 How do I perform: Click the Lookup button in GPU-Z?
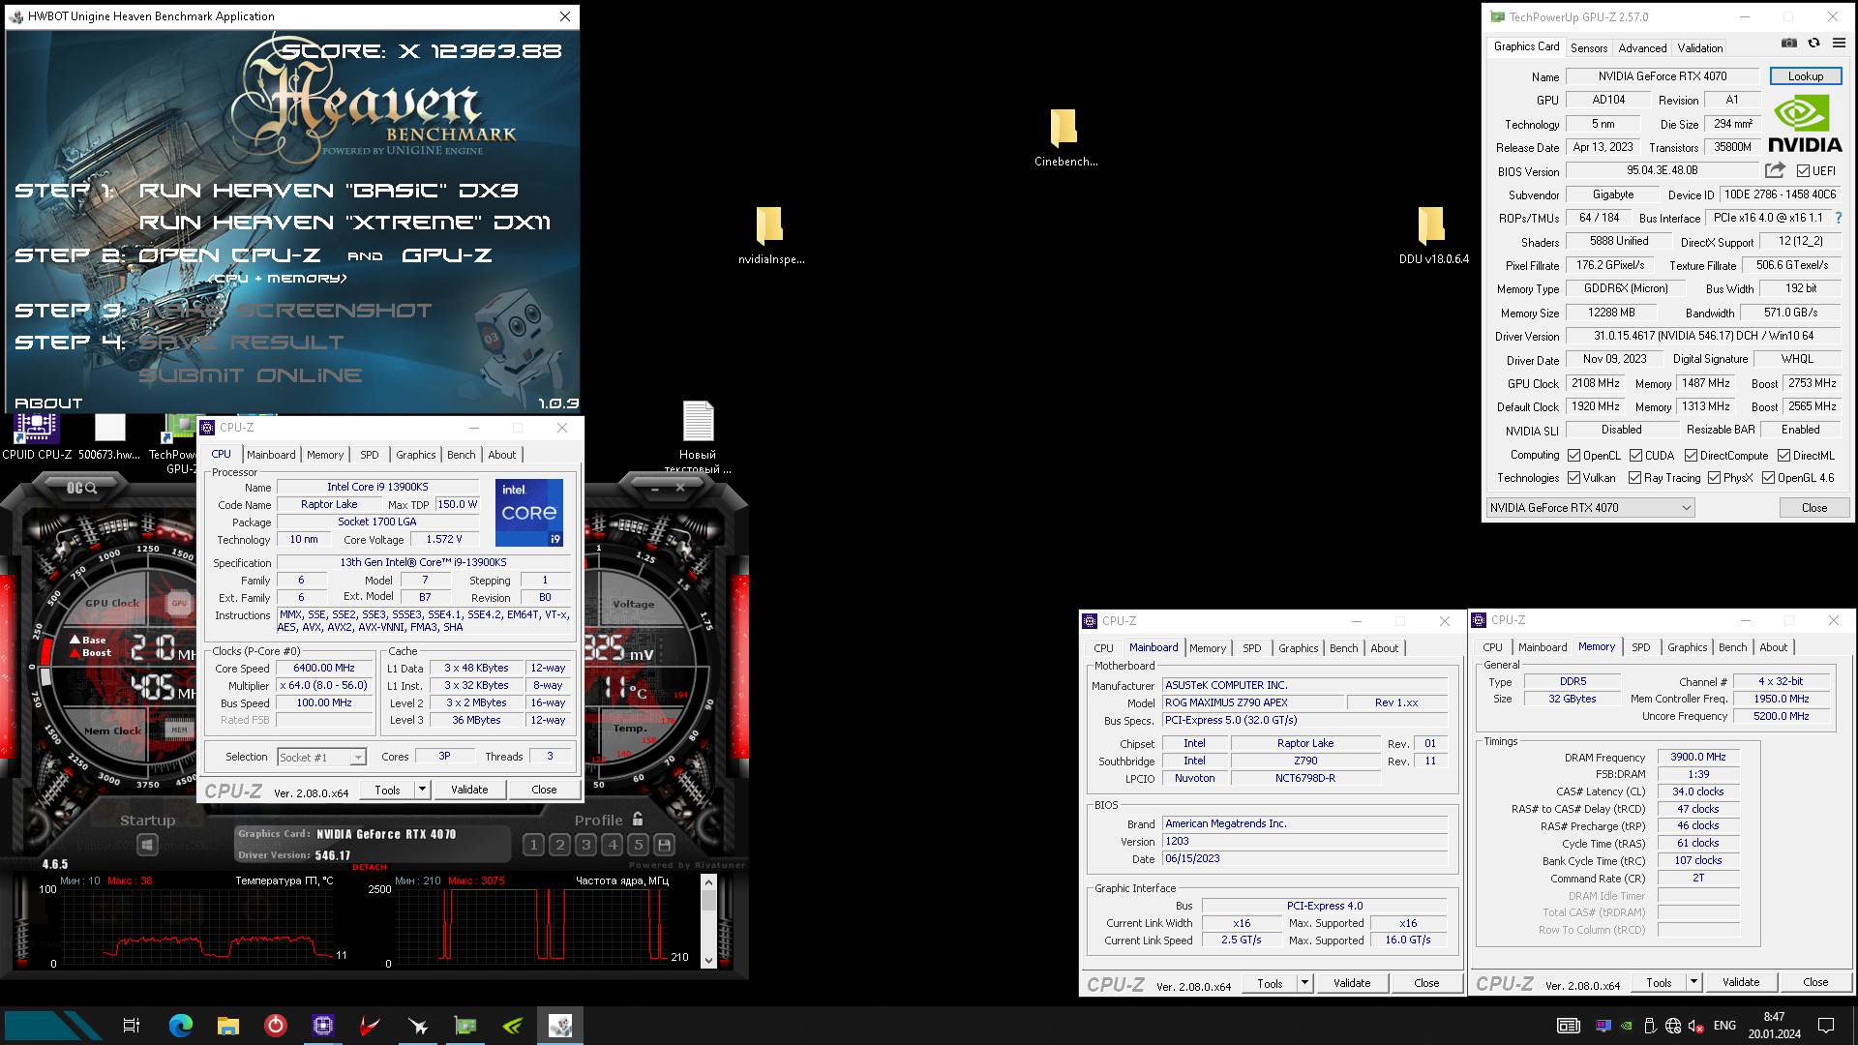(x=1805, y=76)
